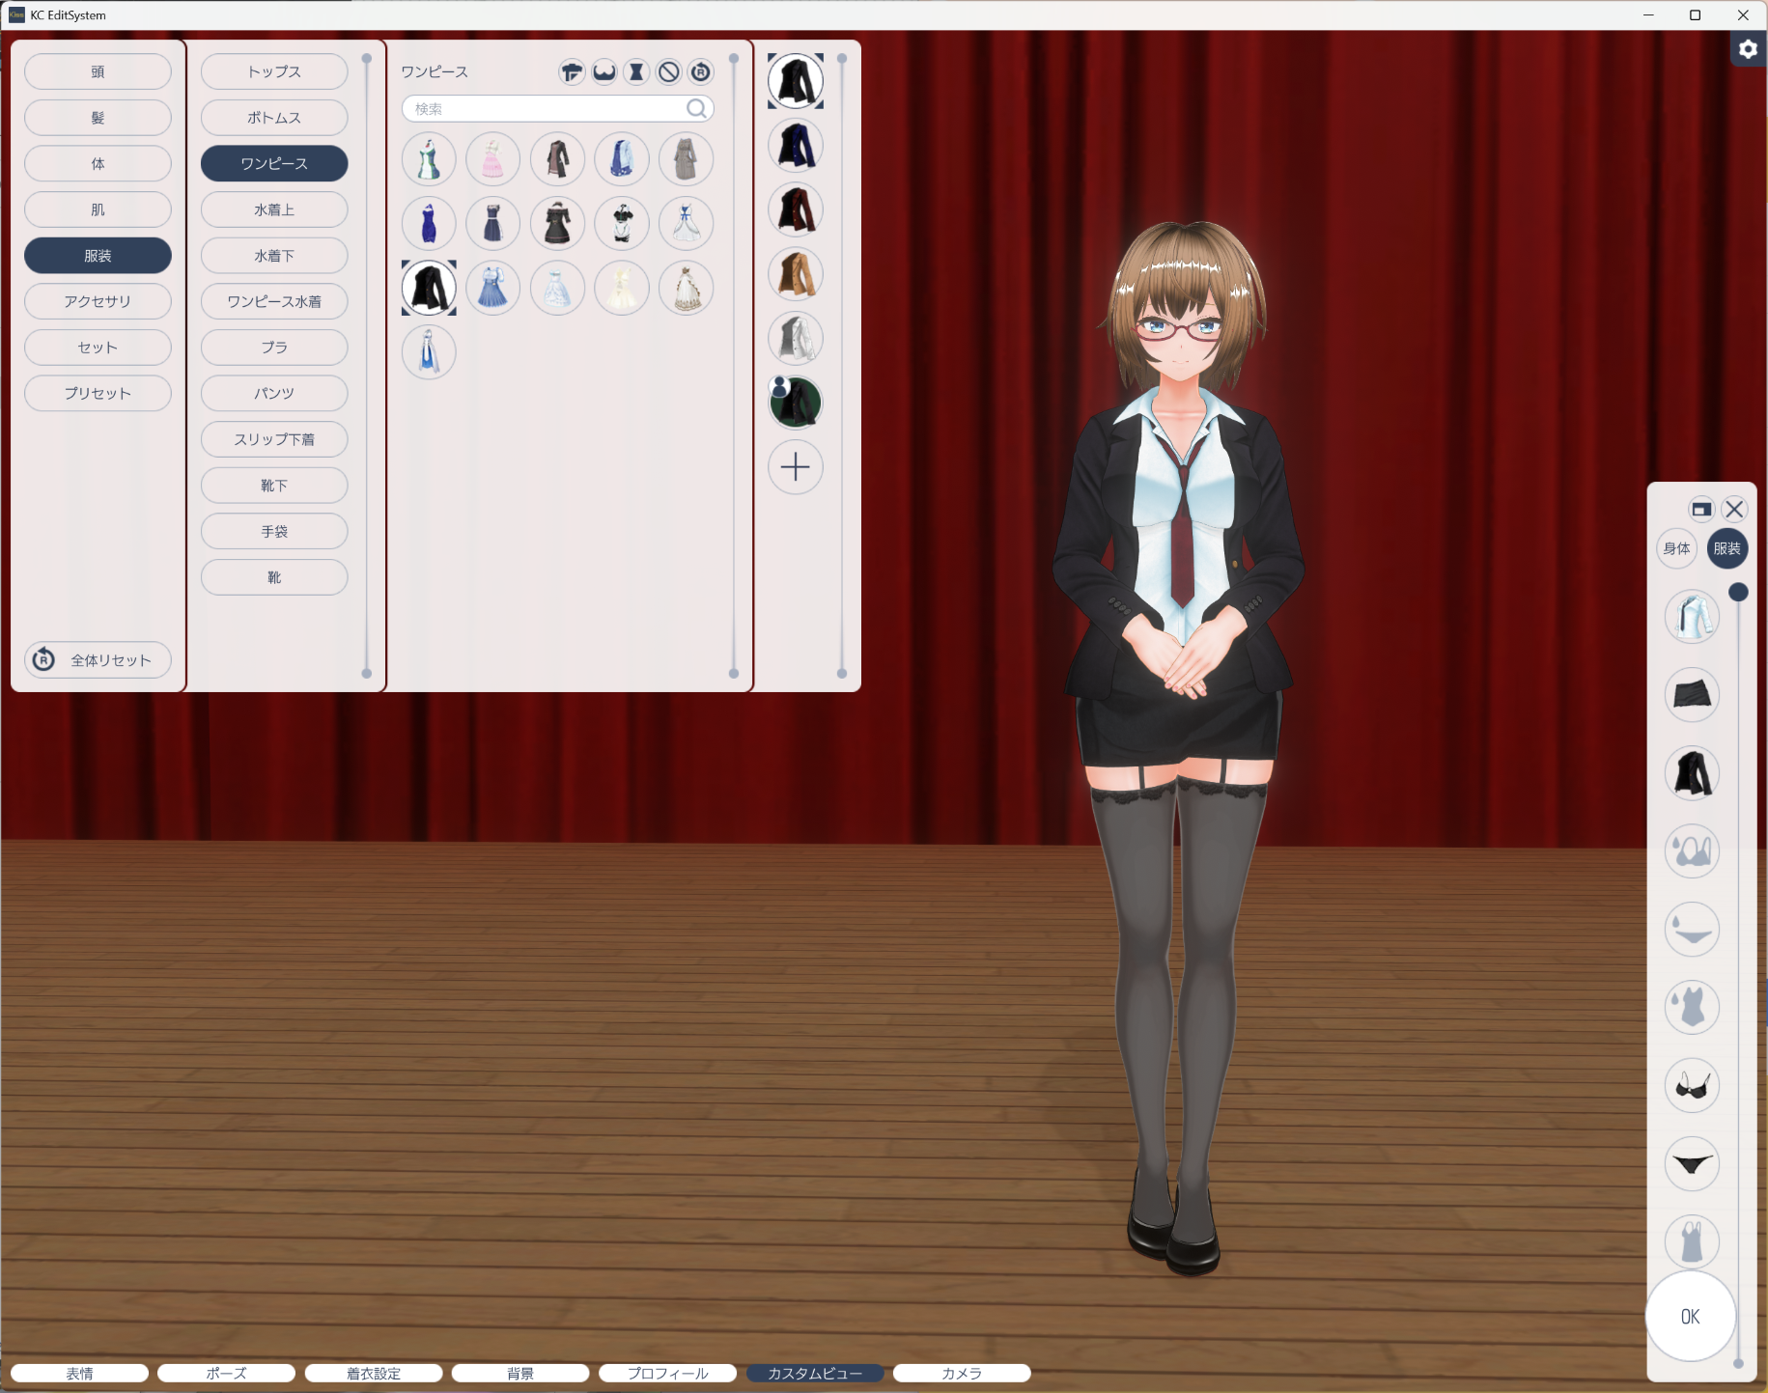Toggle the black panties icon
Image resolution: width=1768 pixels, height=1393 pixels.
pos(1693,1163)
